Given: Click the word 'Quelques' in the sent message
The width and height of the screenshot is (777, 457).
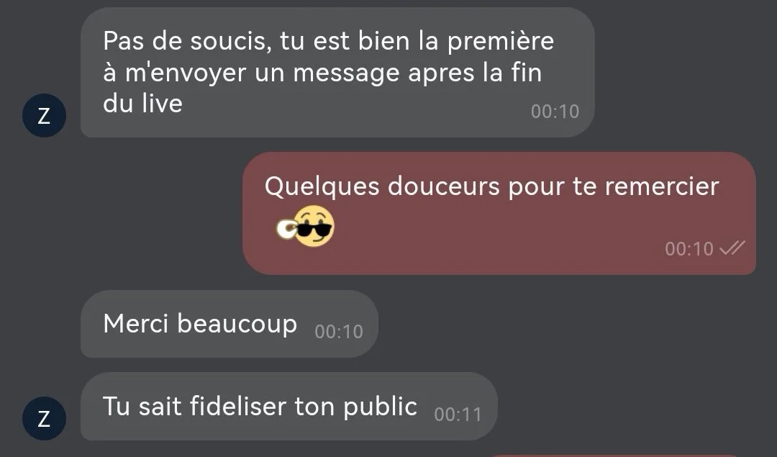Looking at the screenshot, I should tap(322, 188).
